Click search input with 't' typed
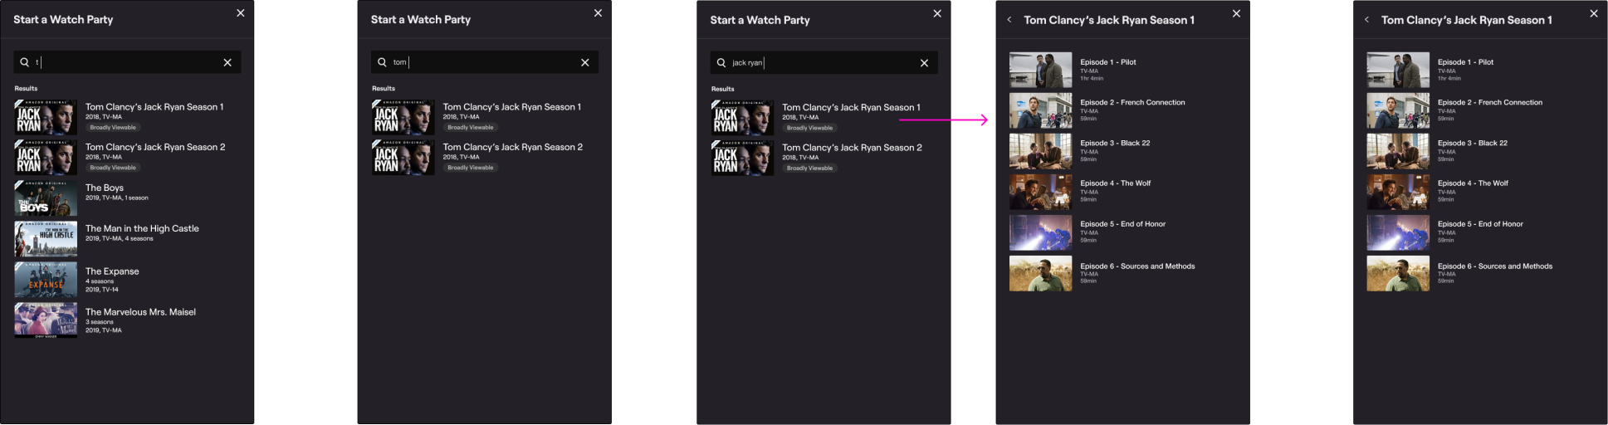 [x=127, y=62]
